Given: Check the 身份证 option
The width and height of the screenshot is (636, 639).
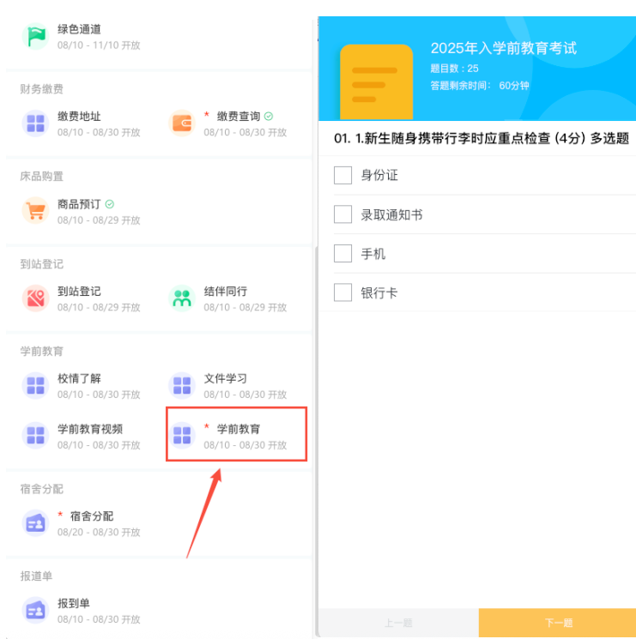Looking at the screenshot, I should coord(342,175).
